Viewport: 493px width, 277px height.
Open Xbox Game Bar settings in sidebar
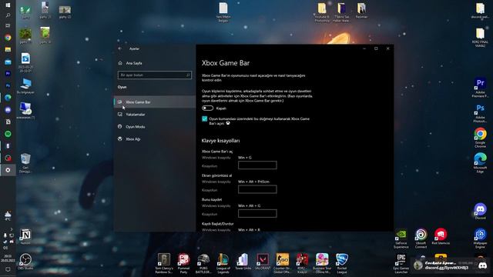[154, 102]
